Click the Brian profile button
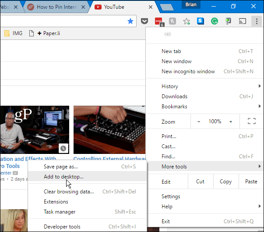Image resolution: width=264 pixels, height=232 pixels. click(191, 4)
